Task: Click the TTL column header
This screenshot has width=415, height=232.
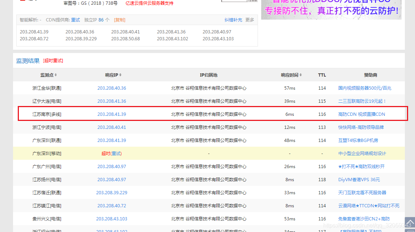Action: 322,75
